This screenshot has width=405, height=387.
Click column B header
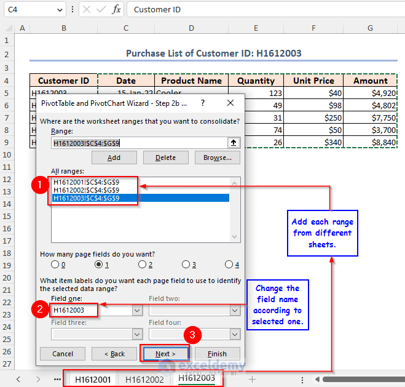64,28
